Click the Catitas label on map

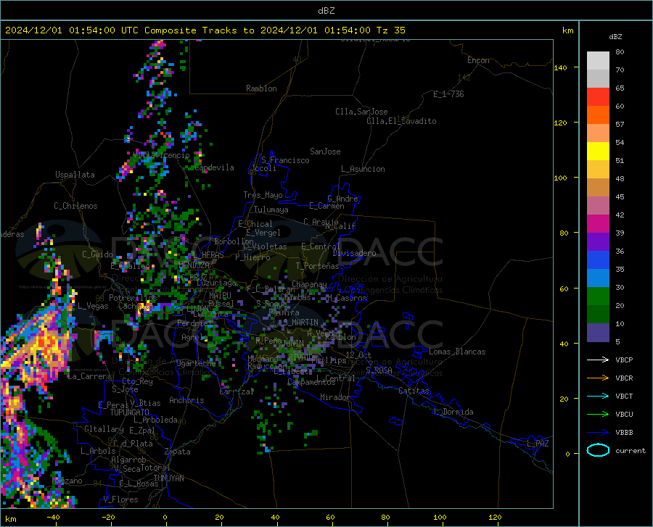tap(414, 391)
